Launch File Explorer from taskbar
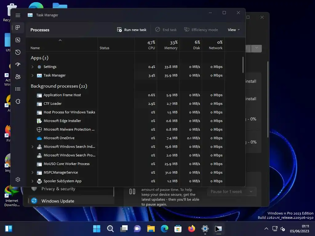This screenshot has width=315, height=236. 151,229
